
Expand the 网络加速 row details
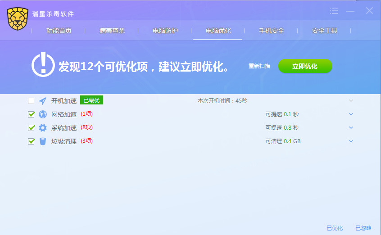(x=351, y=114)
